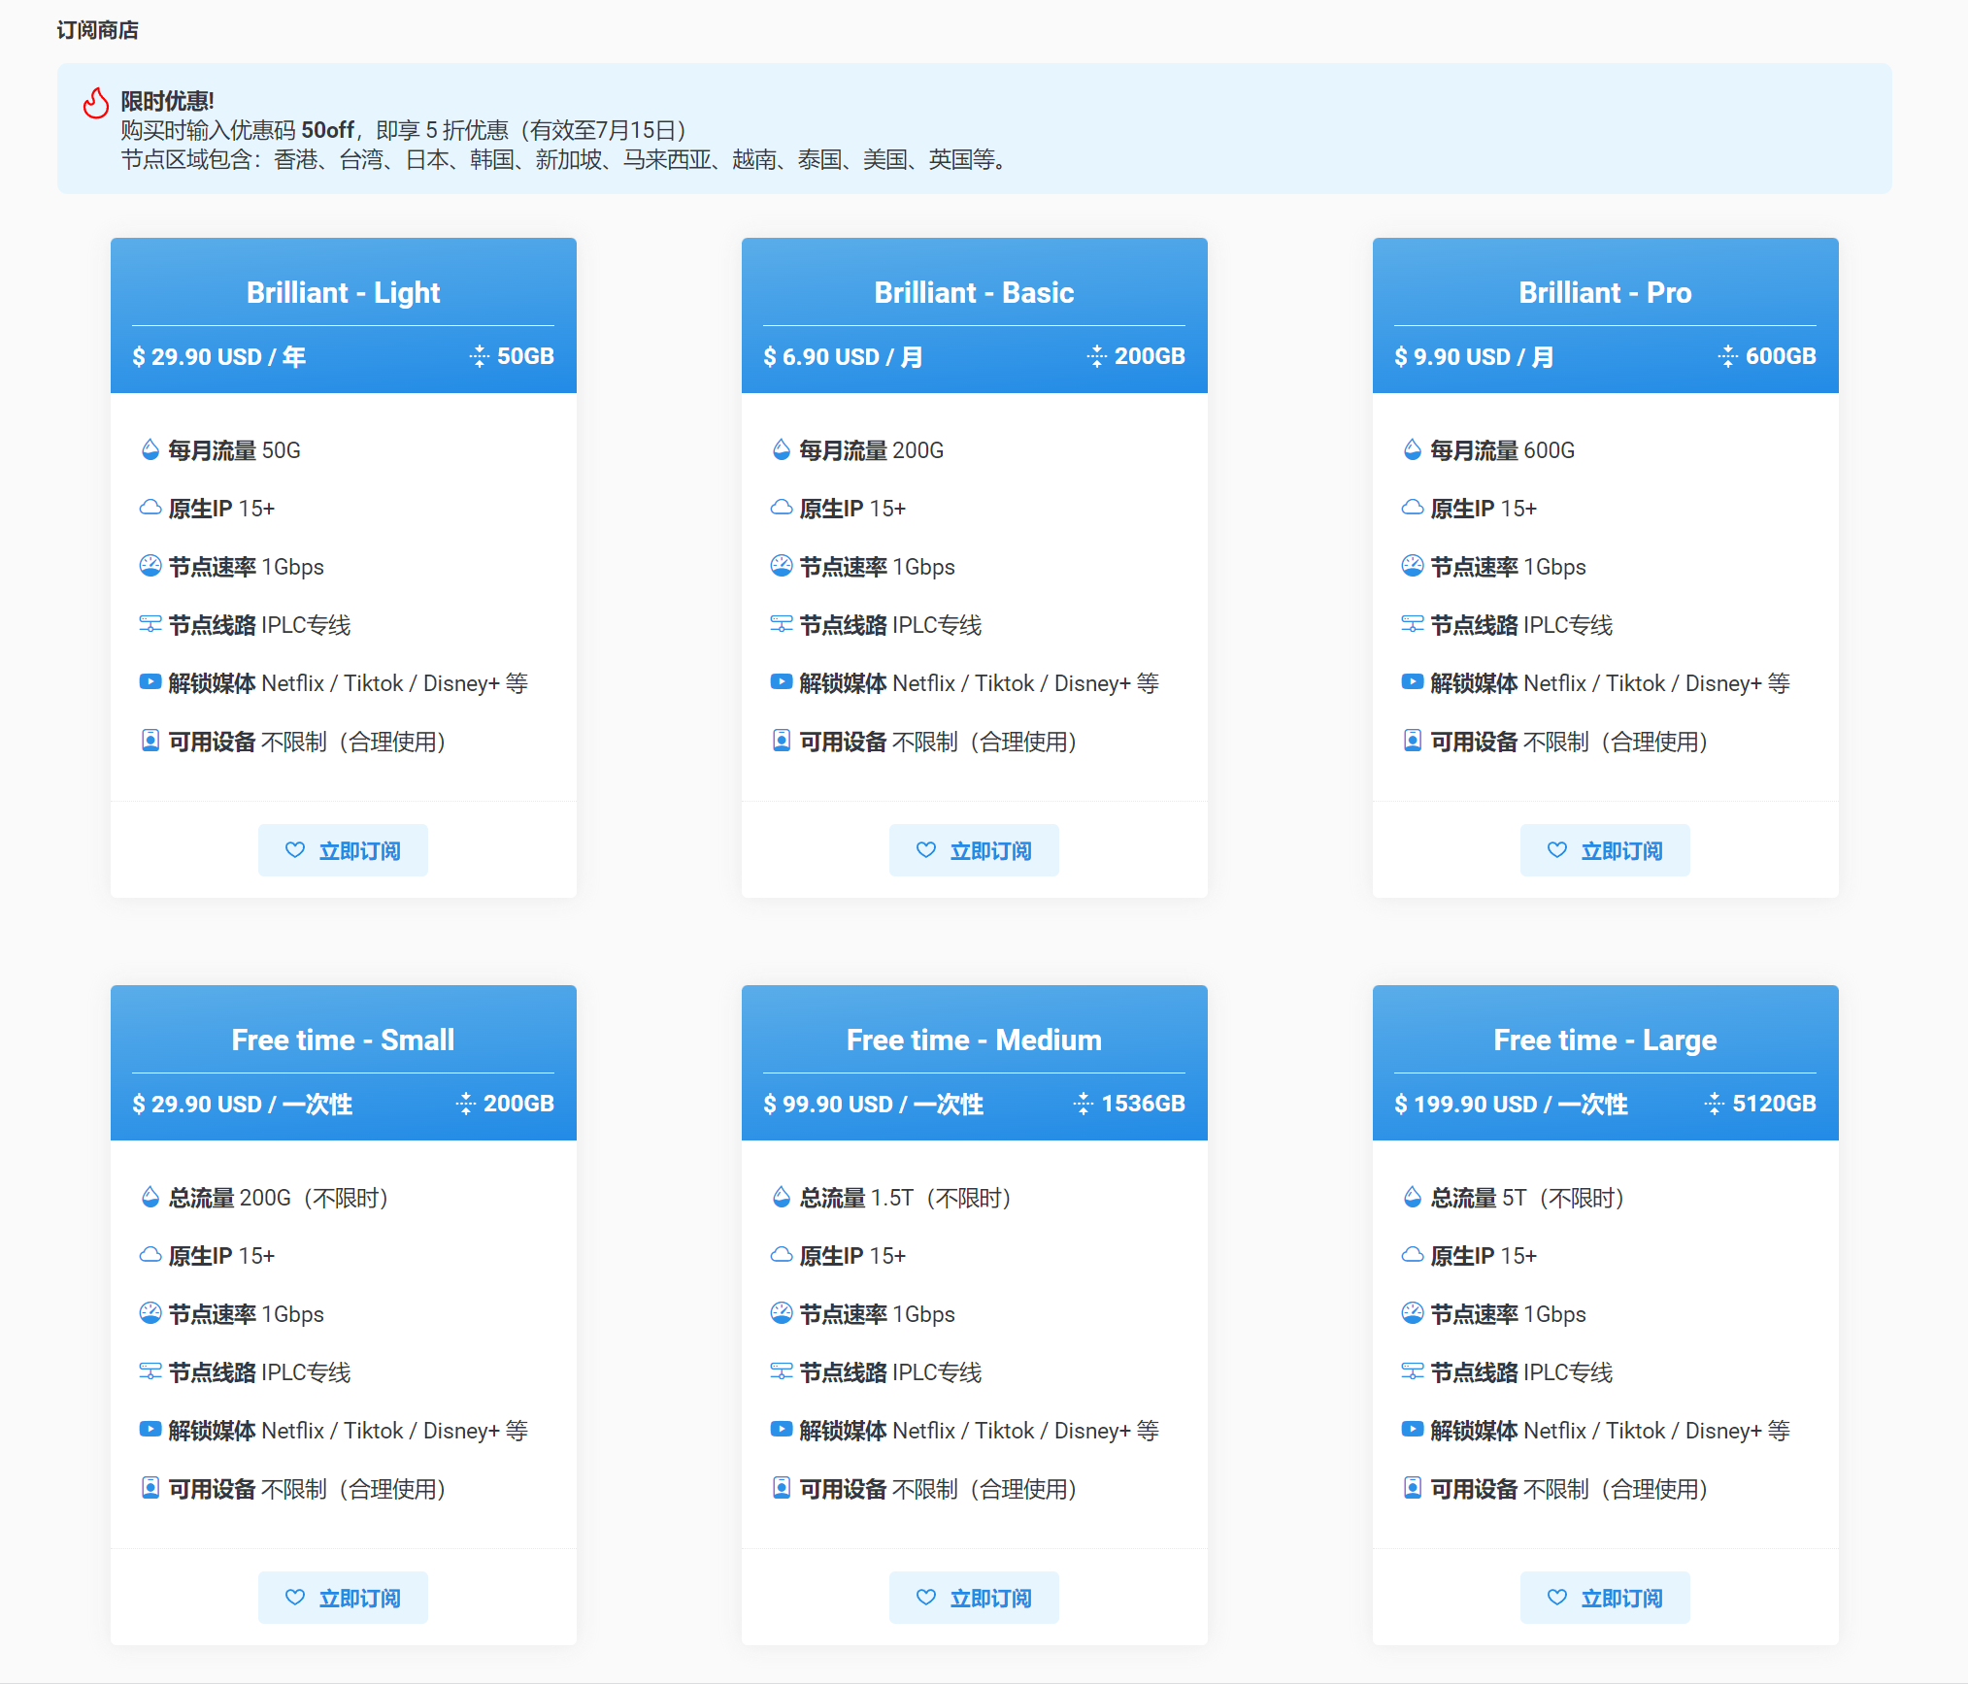Screen dimensions: 1968x1684
Task: Click 节点线路 IPLC专线 in Free time - Small
Action: (259, 1371)
